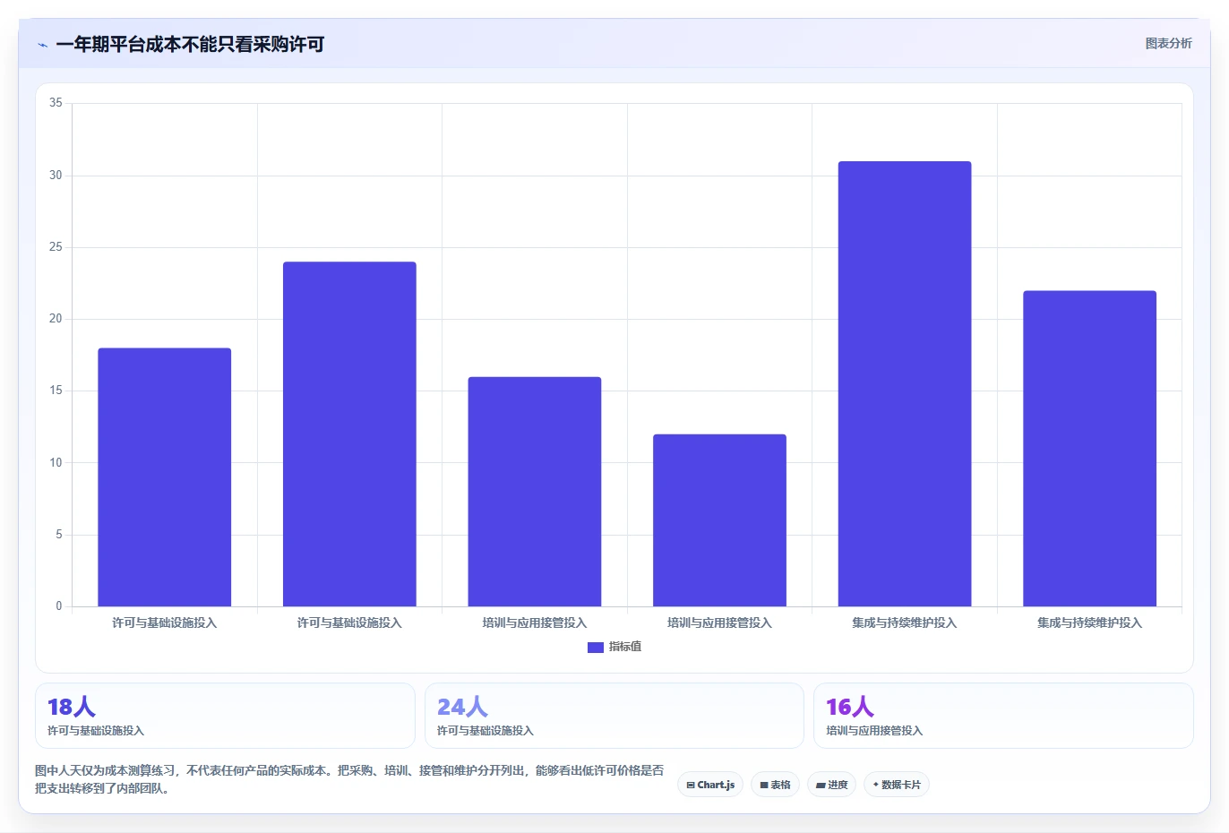Viewport: 1229px width, 833px height.
Task: Click the bar reaching value 22
Action: pyautogui.click(x=1089, y=449)
